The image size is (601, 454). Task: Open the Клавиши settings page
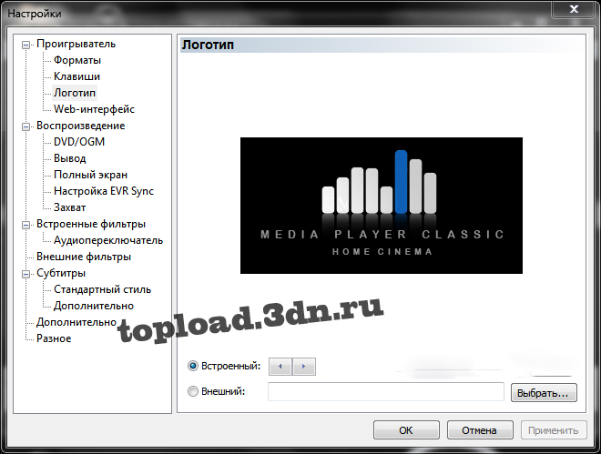pyautogui.click(x=76, y=76)
